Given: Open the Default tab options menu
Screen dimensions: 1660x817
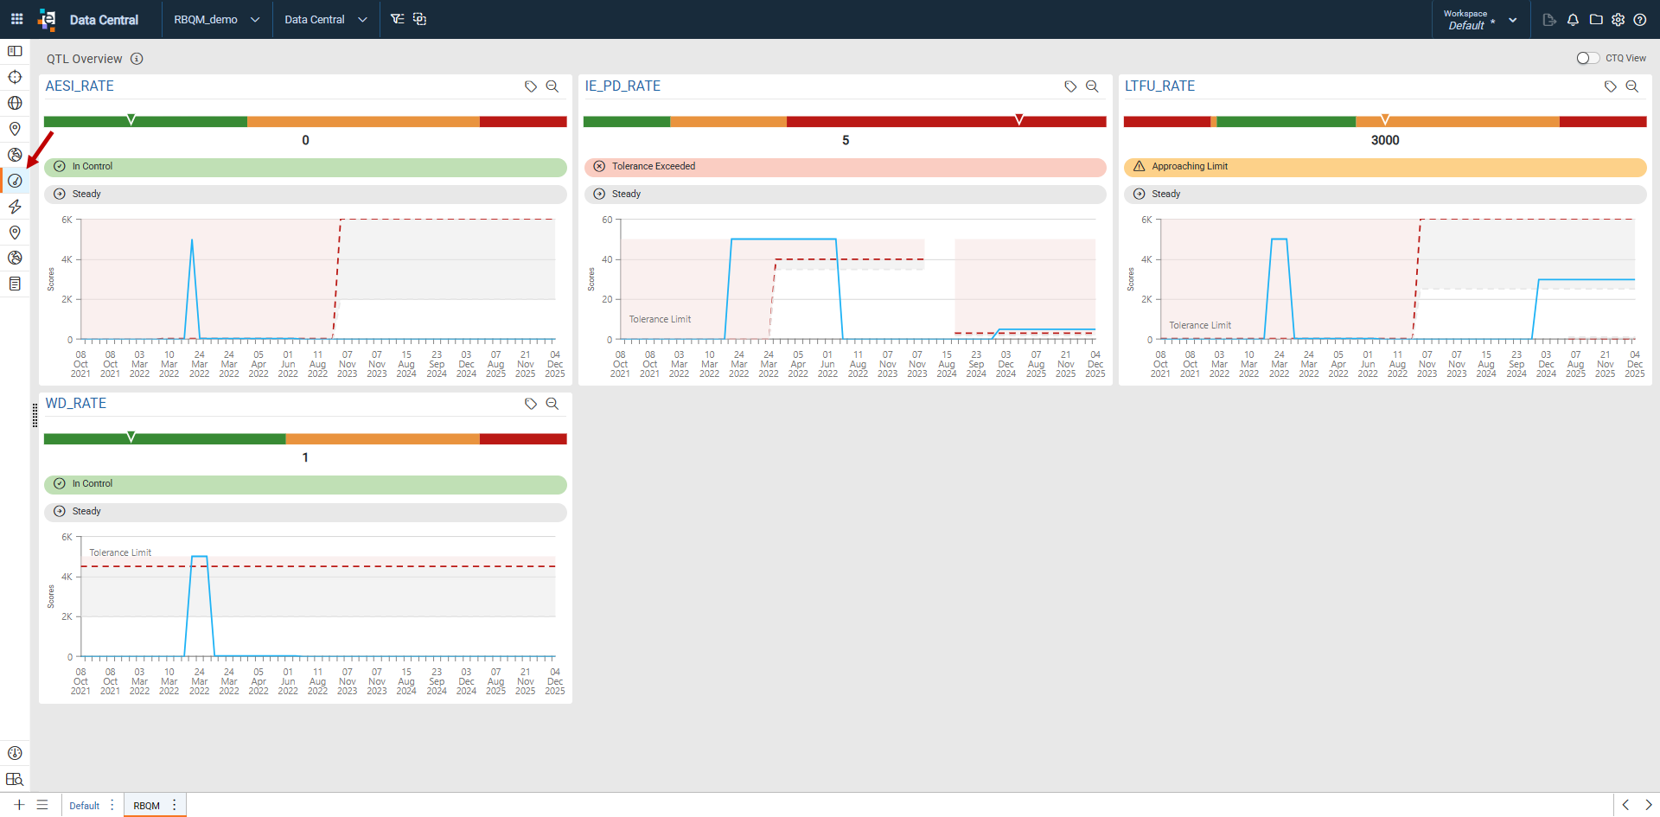Looking at the screenshot, I should click(112, 805).
